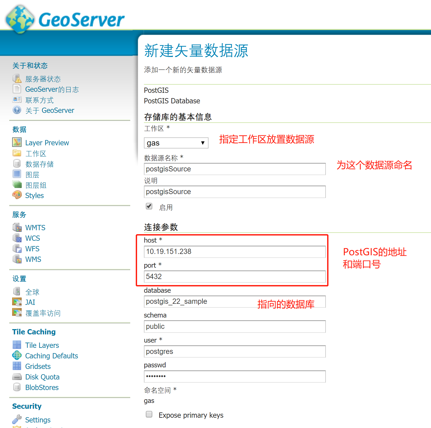
Task: Open the Caching Defaults link
Action: coord(52,356)
